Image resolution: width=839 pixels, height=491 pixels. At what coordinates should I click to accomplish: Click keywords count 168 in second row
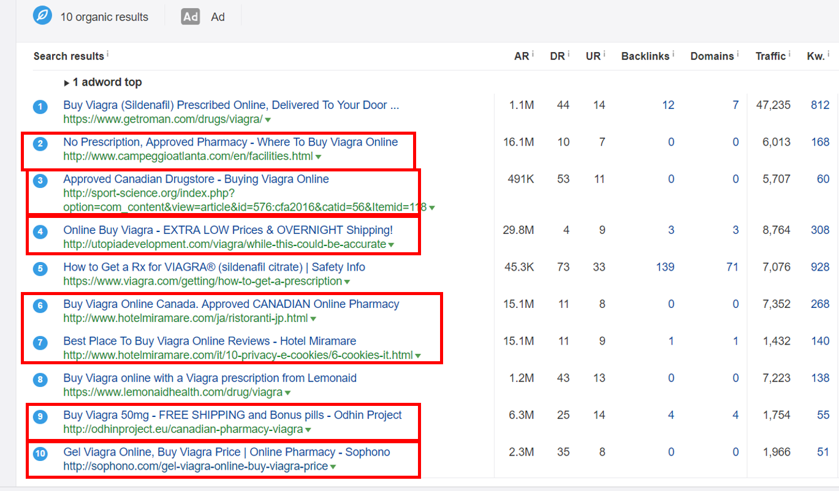pyautogui.click(x=820, y=142)
